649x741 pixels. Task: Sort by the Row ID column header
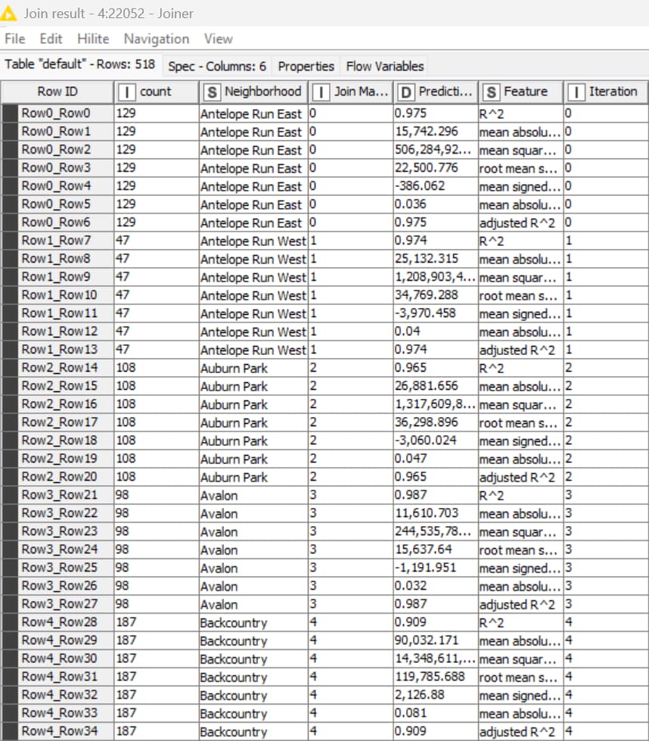(57, 92)
